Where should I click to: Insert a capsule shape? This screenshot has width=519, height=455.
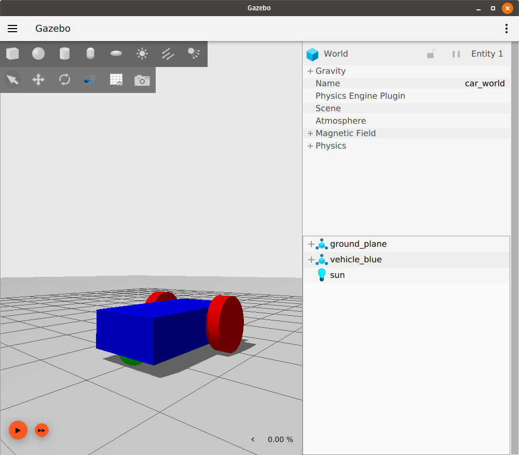click(x=90, y=53)
